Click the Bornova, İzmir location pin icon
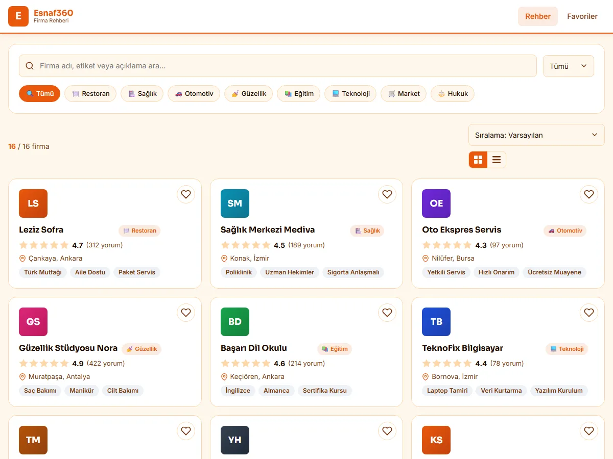This screenshot has height=459, width=613. coord(426,377)
